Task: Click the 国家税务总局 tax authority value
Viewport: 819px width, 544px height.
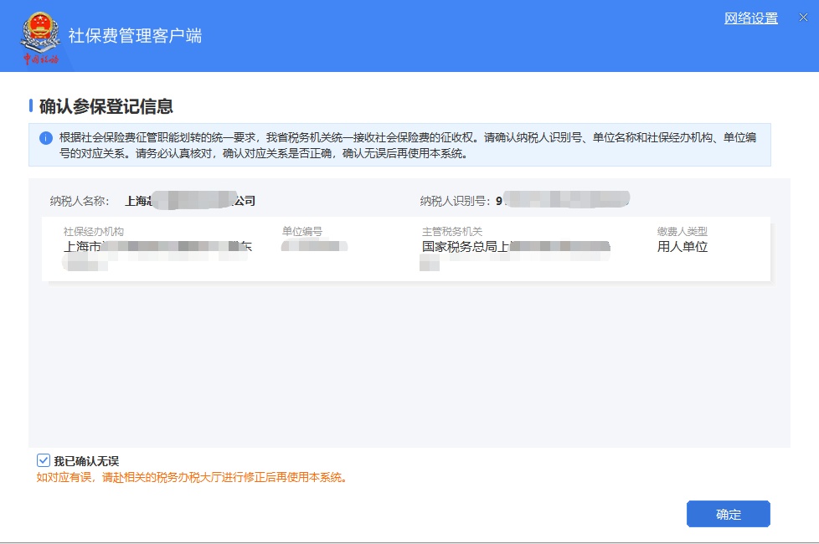Action: (x=515, y=247)
